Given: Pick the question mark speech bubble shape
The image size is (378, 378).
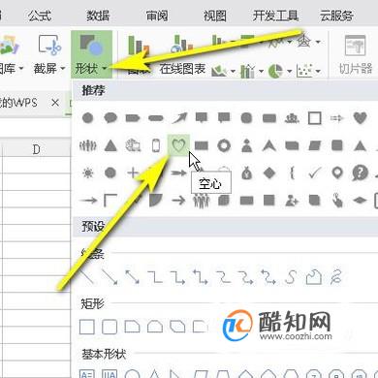Looking at the screenshot, I should (x=360, y=173).
